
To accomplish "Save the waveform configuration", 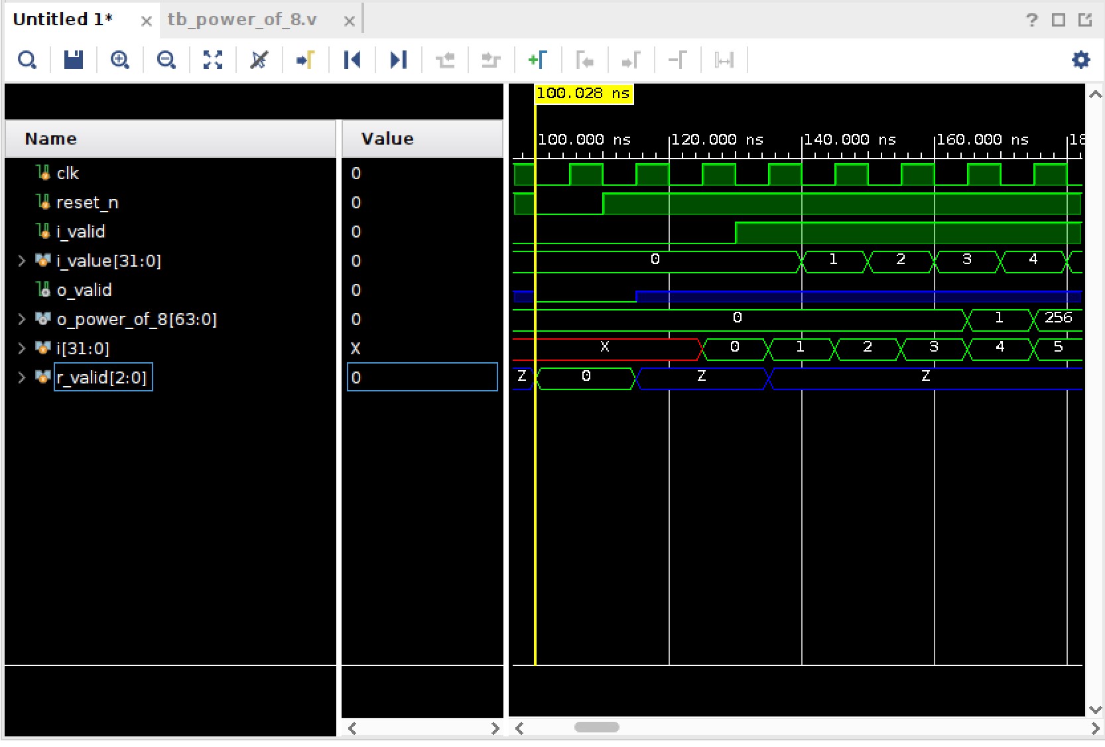I will point(74,60).
